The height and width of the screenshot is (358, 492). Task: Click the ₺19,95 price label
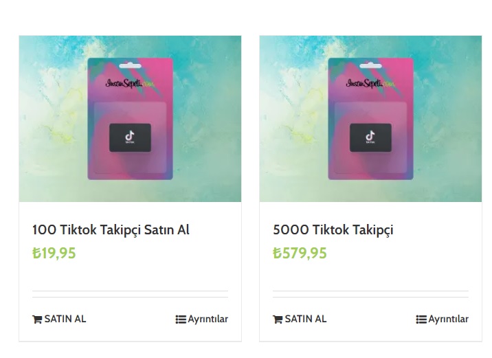(54, 253)
